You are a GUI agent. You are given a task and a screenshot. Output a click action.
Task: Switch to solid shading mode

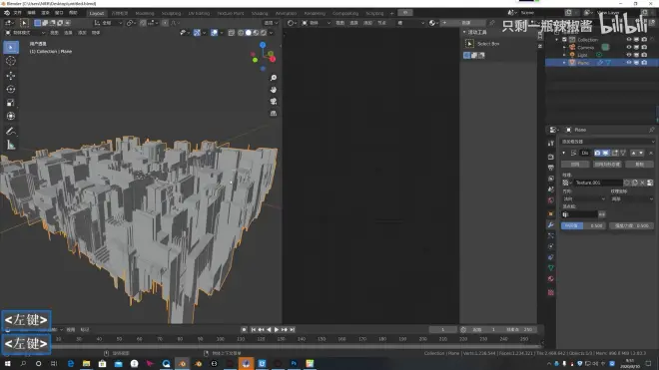pos(248,32)
